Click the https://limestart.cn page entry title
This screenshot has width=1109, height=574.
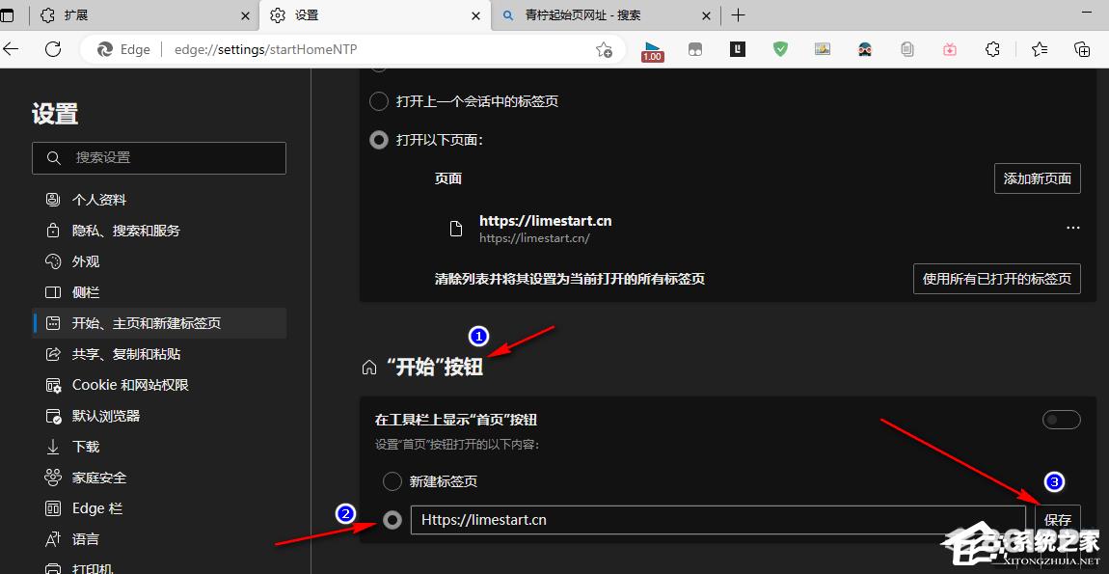(x=545, y=221)
